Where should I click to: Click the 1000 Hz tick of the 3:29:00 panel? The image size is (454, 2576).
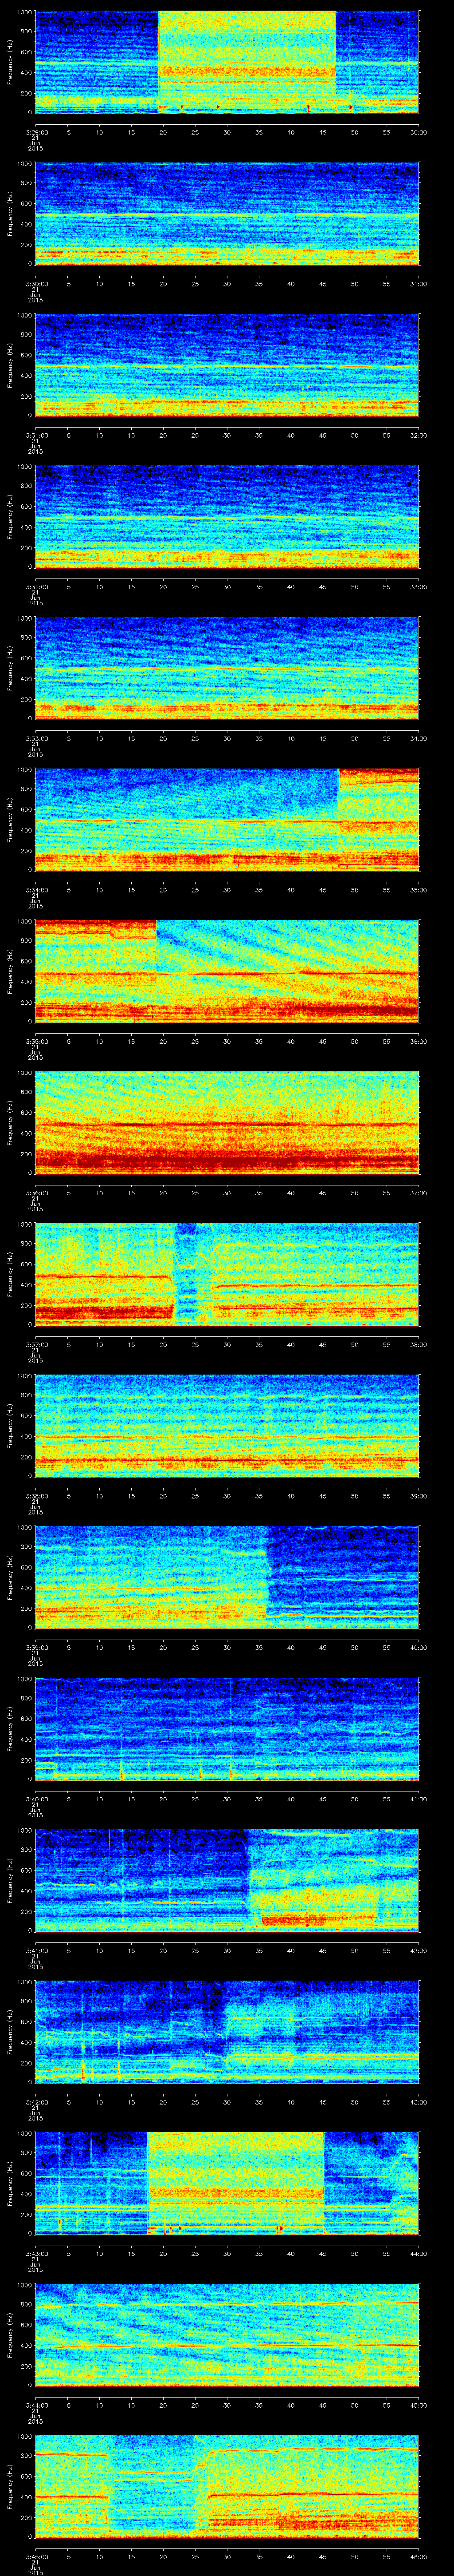coord(25,13)
